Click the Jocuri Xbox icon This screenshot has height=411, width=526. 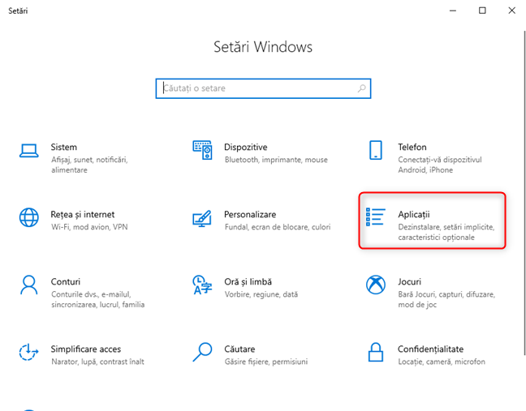click(376, 285)
